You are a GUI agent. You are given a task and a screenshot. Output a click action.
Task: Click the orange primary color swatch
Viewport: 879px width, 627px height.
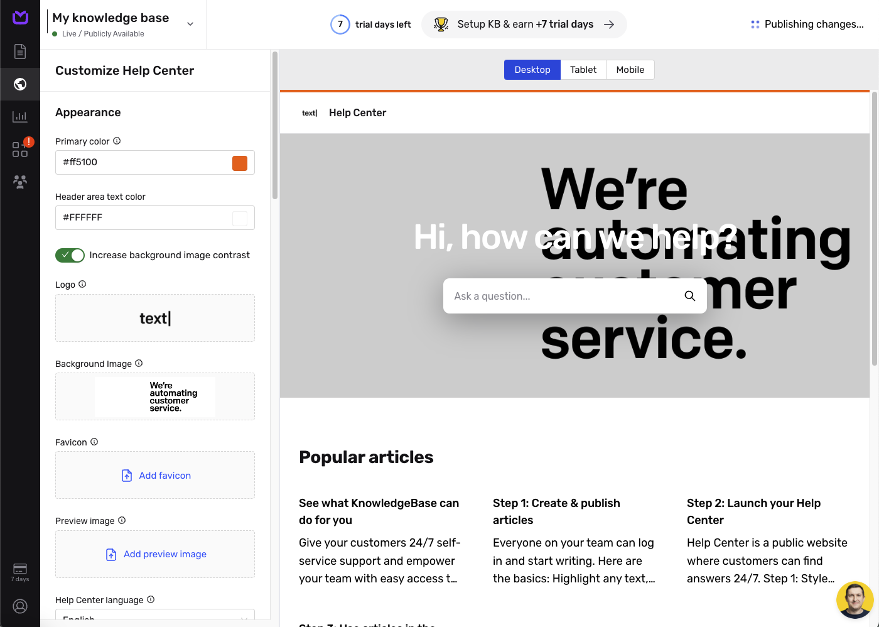point(240,163)
